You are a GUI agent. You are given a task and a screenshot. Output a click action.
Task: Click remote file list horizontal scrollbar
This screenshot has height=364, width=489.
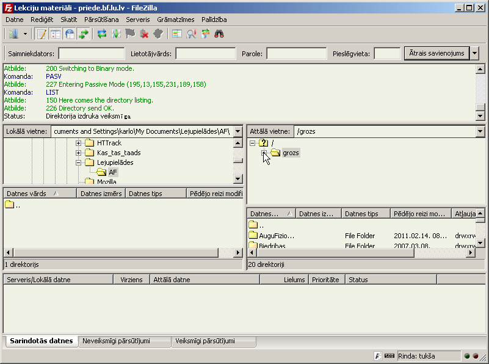pos(335,253)
